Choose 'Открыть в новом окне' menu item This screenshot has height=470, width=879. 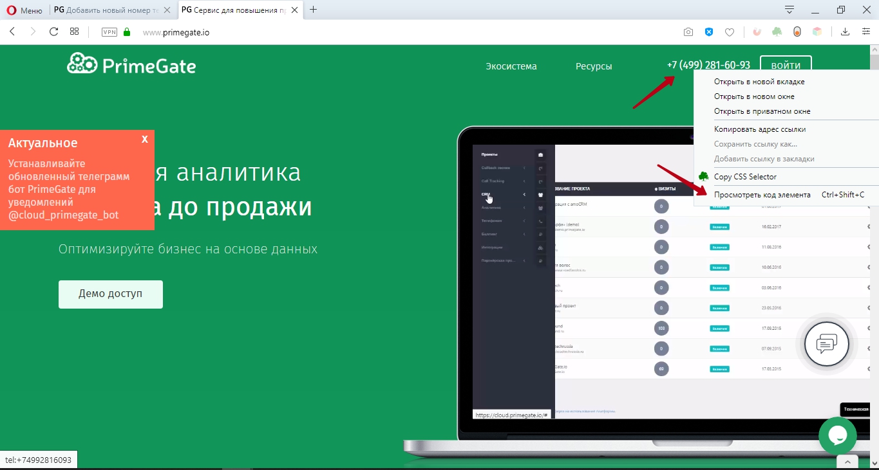[754, 96]
